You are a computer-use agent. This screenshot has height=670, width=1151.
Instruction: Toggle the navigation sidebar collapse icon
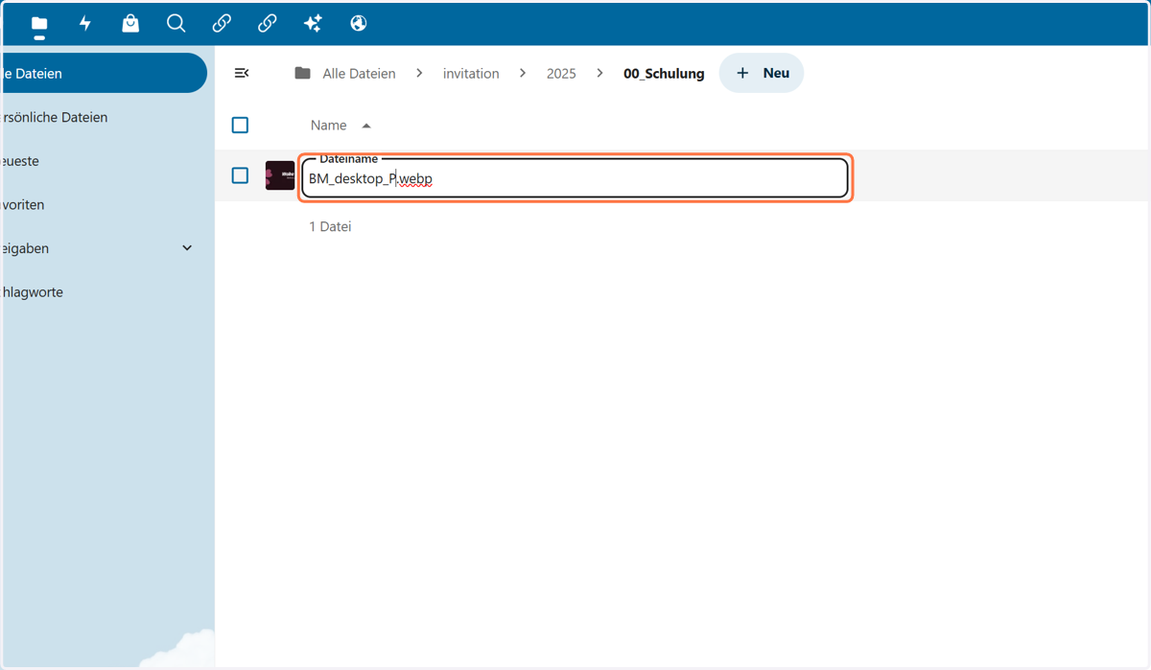(x=242, y=73)
